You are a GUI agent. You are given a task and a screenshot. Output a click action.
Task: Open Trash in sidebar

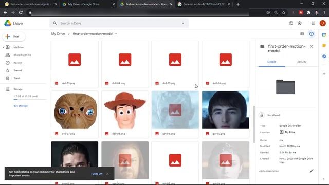[17, 78]
